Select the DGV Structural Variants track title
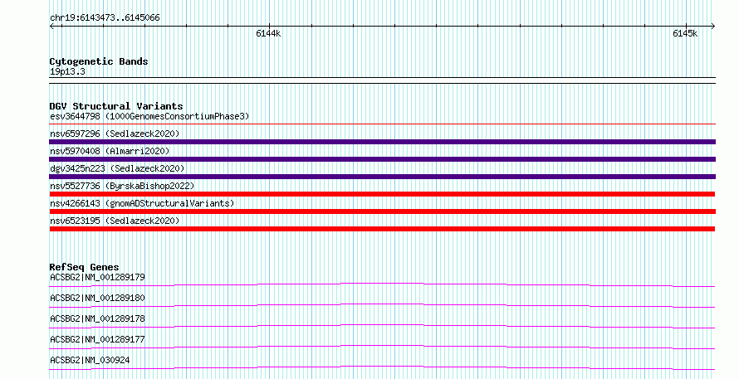The image size is (739, 379). point(116,106)
